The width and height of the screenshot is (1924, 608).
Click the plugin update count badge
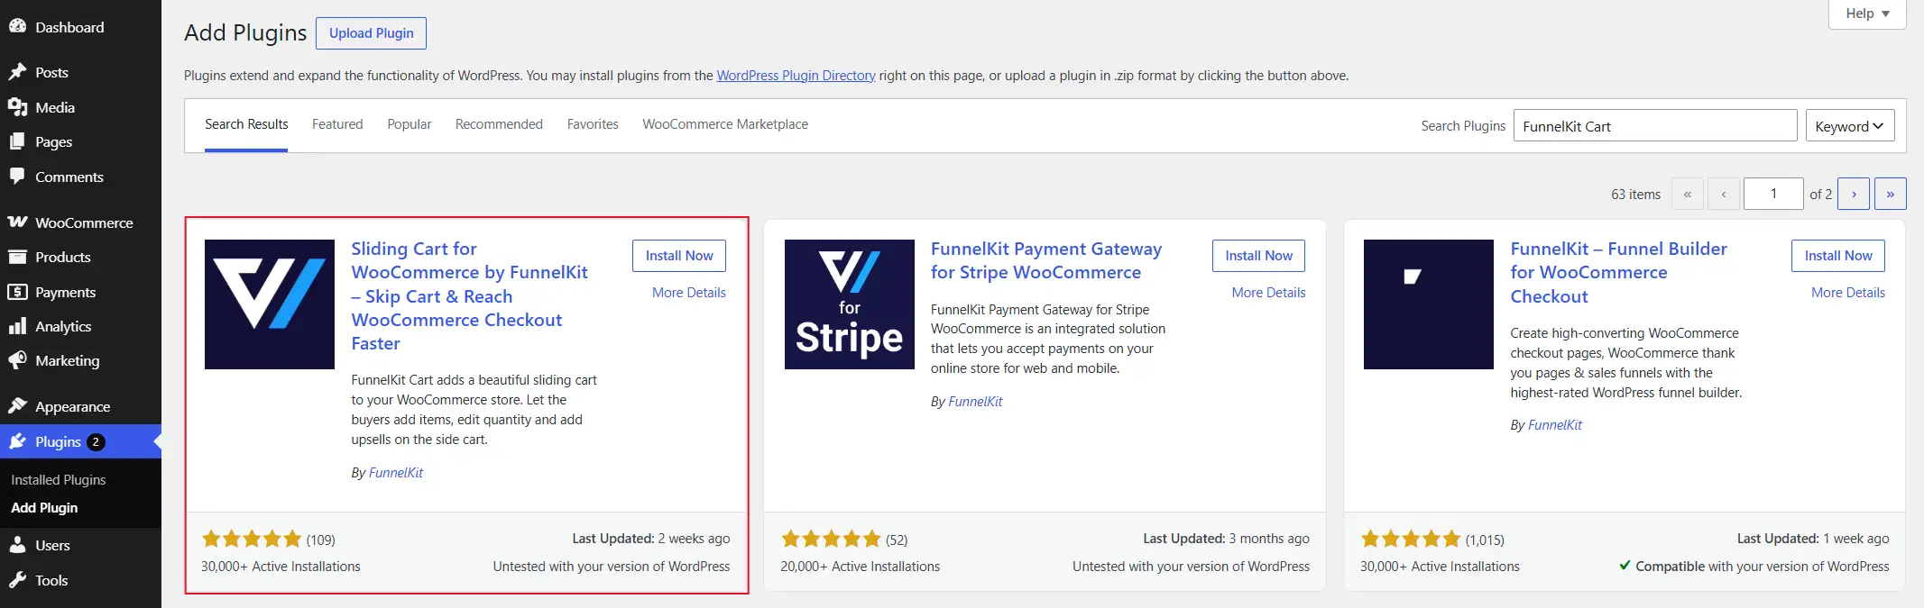(96, 441)
